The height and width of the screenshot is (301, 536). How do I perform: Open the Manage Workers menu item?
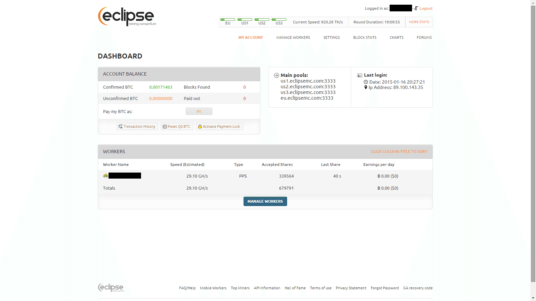pyautogui.click(x=293, y=37)
